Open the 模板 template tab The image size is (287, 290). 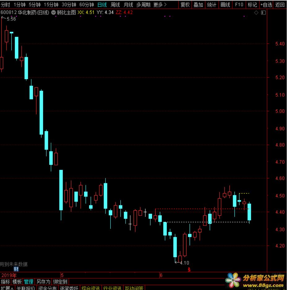tap(17, 282)
